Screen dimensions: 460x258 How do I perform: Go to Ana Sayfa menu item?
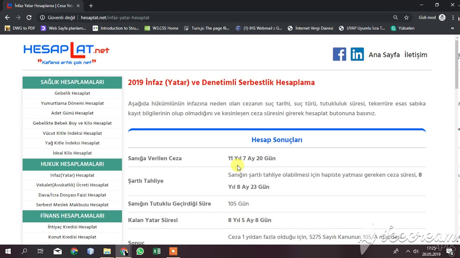(x=384, y=55)
